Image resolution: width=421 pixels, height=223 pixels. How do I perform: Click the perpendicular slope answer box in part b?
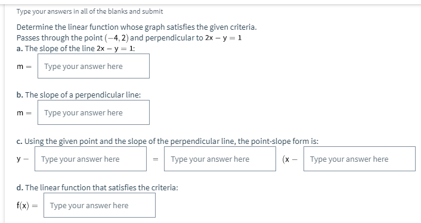coord(94,112)
